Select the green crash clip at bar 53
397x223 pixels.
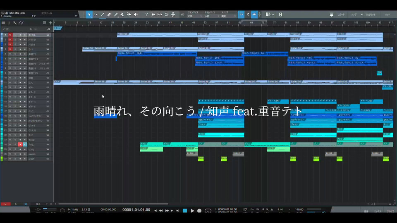201,159
